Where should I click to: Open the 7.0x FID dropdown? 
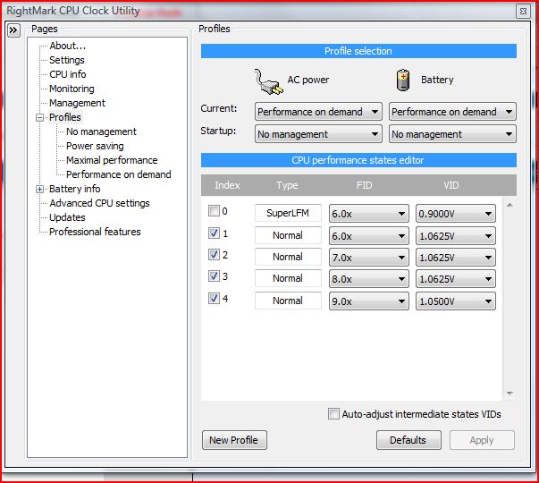[369, 258]
